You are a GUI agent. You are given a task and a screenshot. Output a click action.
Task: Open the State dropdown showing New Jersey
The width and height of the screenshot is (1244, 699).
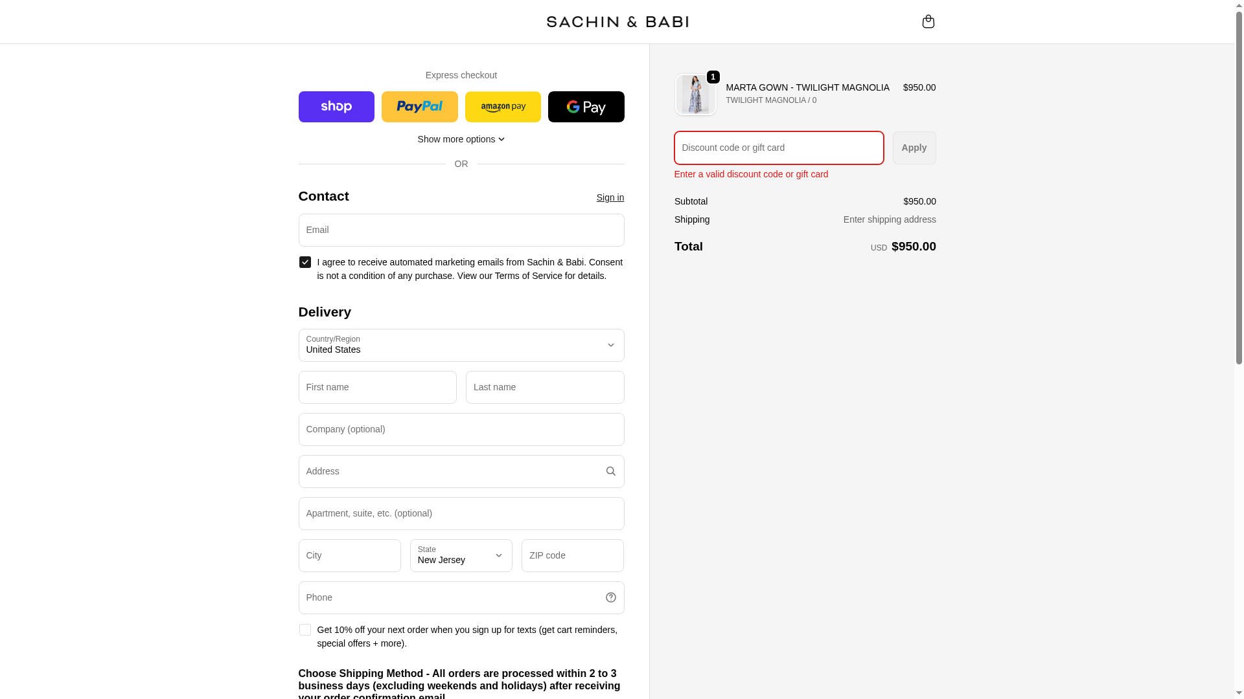point(461,555)
